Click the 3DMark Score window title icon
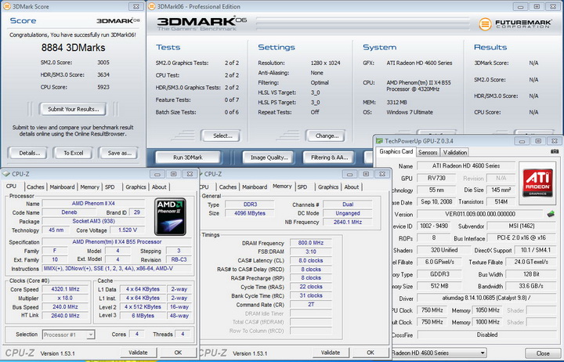564x362 pixels. point(8,6)
